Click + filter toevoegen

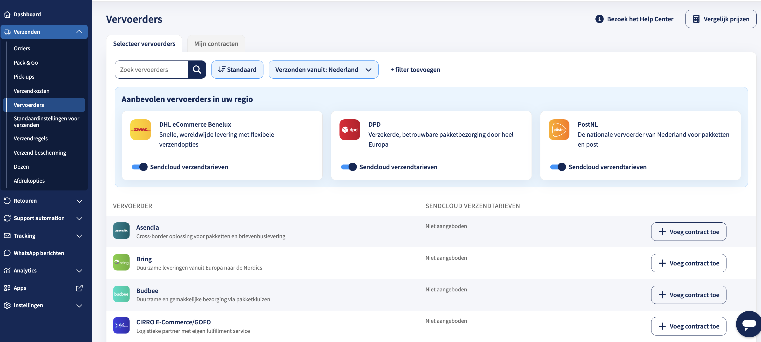pos(415,69)
